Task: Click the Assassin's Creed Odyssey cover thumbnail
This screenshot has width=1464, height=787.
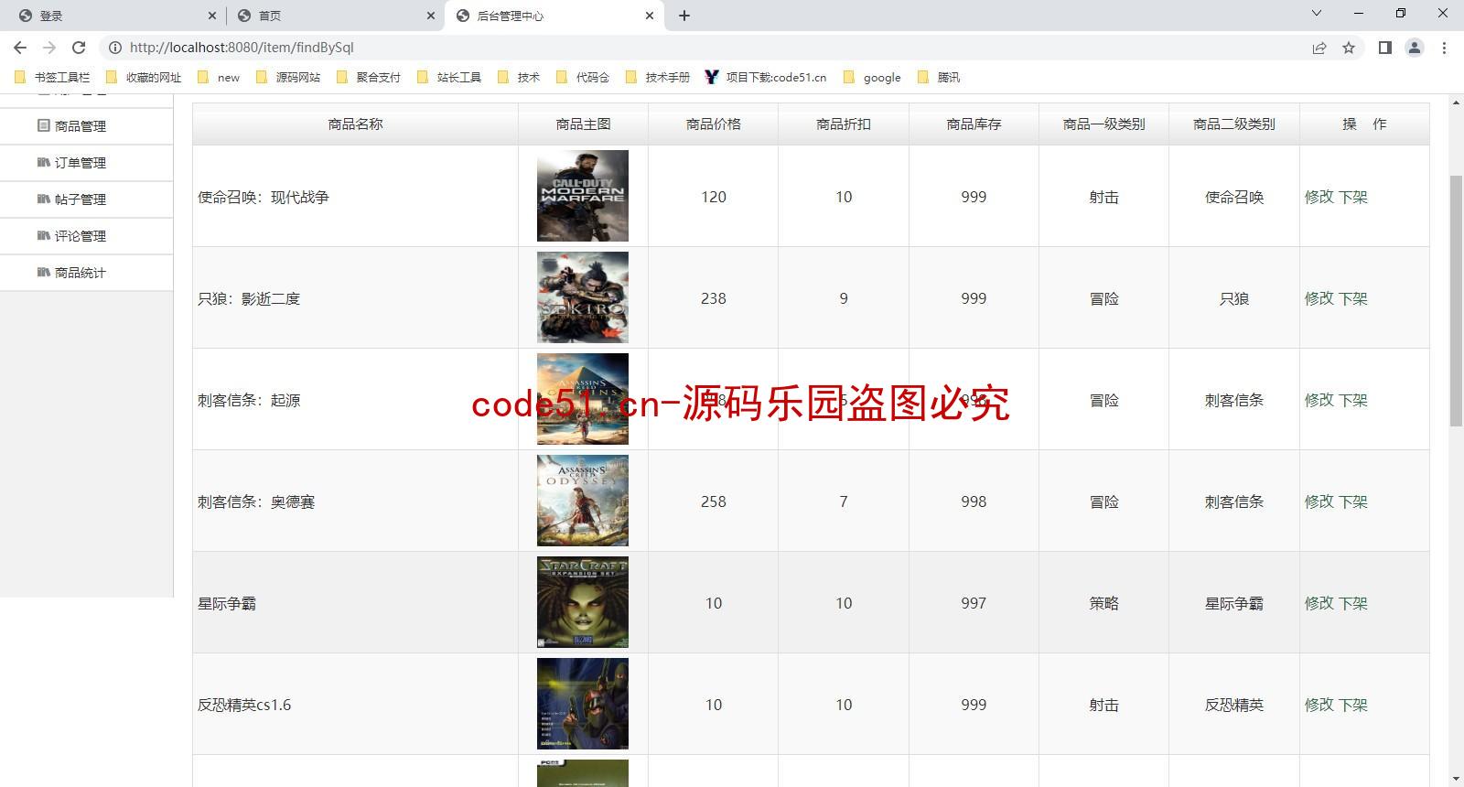Action: 583,501
